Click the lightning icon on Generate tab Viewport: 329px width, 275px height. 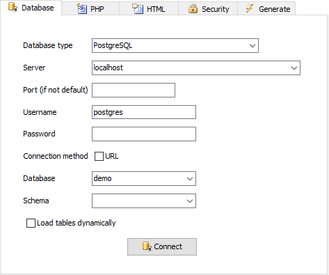[x=250, y=8]
